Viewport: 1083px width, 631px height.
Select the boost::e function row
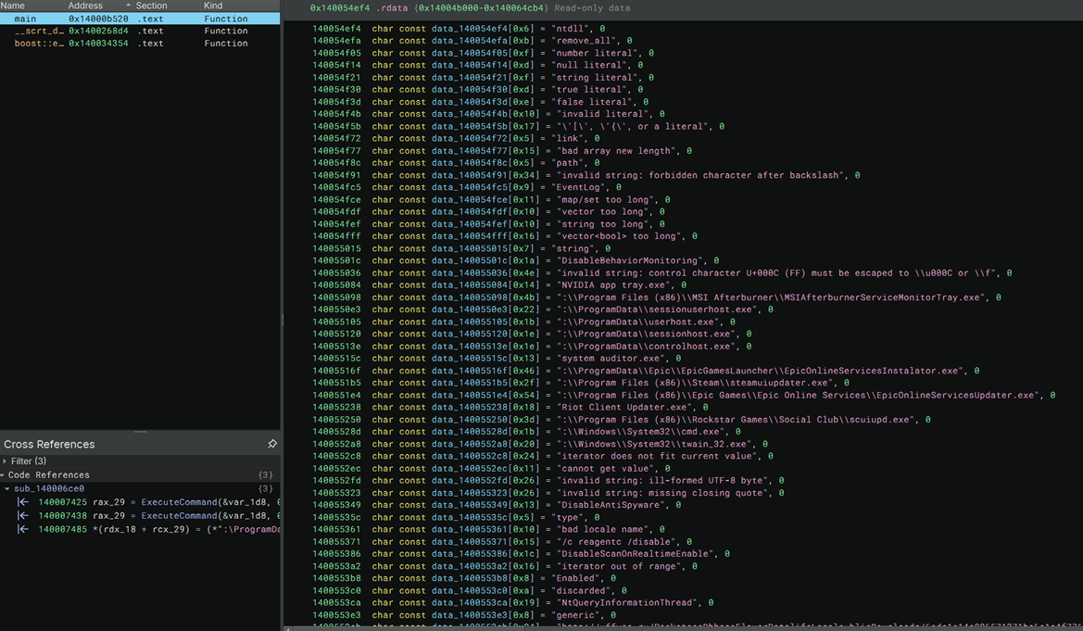pos(37,43)
